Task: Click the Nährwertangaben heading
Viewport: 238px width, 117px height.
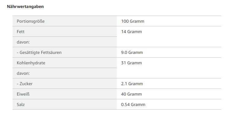Action: [x=25, y=6]
